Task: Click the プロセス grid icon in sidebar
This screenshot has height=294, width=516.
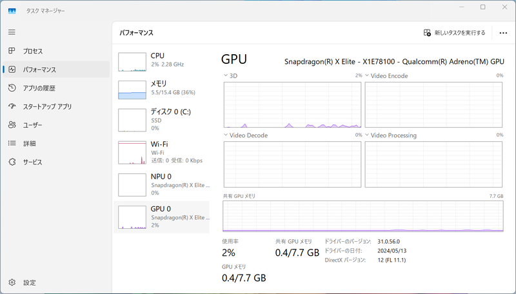Action: coord(12,51)
